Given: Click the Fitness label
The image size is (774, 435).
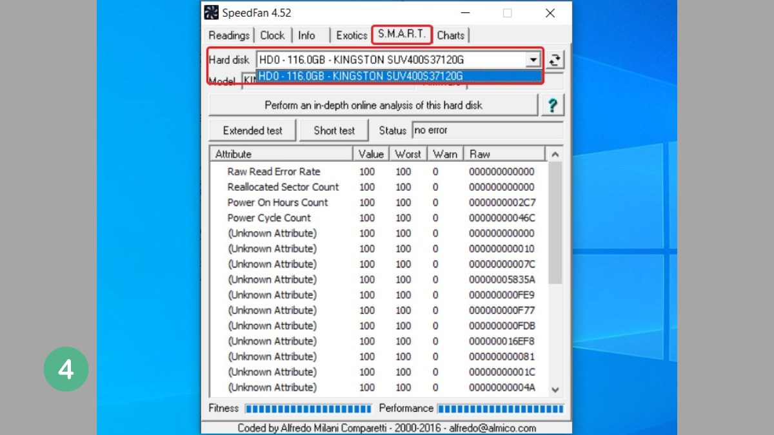Looking at the screenshot, I should (224, 409).
